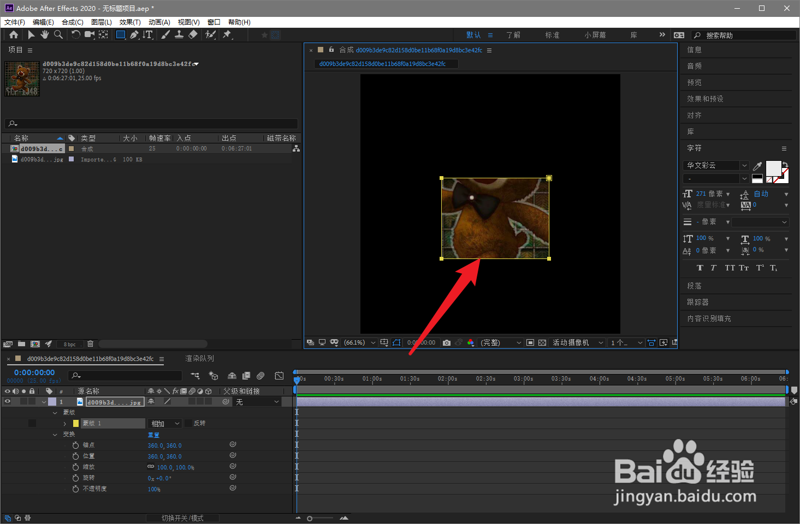Enable motion blur icon in timeline
The width and height of the screenshot is (800, 524).
tap(261, 376)
